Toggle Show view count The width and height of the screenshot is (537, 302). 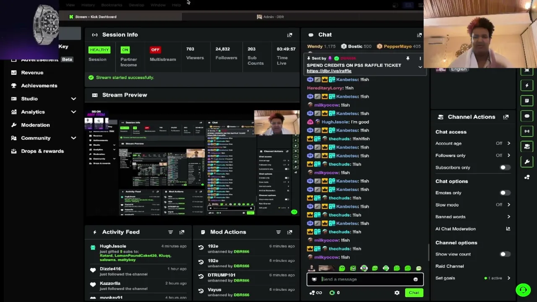point(504,254)
